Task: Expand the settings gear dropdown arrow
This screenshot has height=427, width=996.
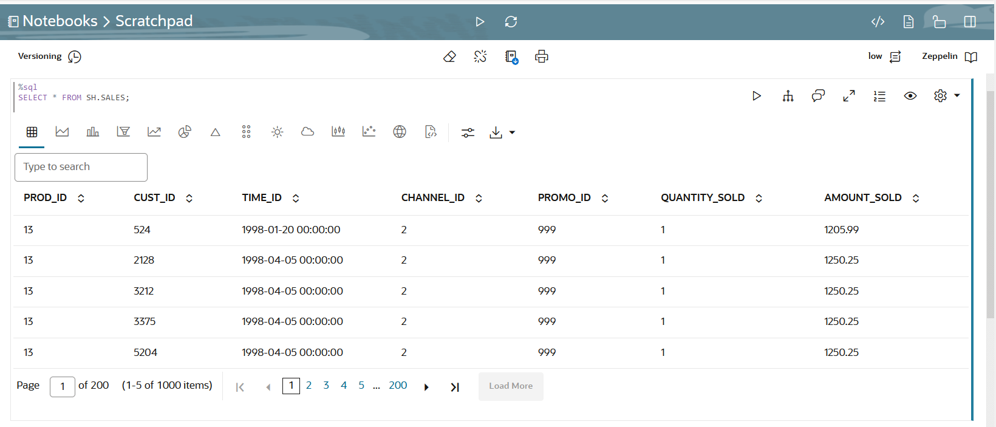Action: (957, 96)
